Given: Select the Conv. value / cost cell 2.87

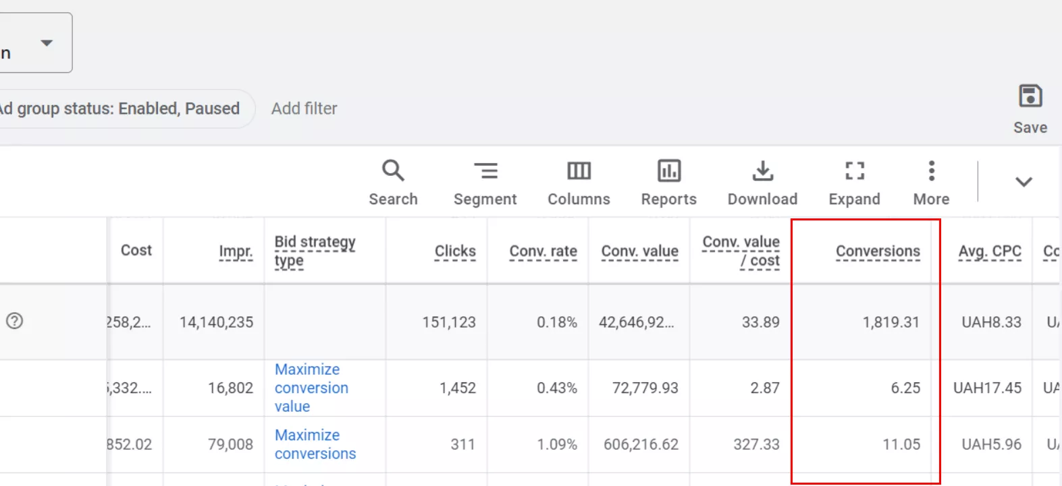Looking at the screenshot, I should pos(765,388).
